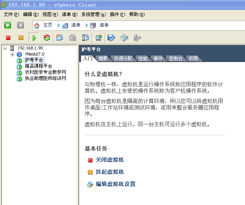Click the 挂起虚拟机 link

click(110, 172)
